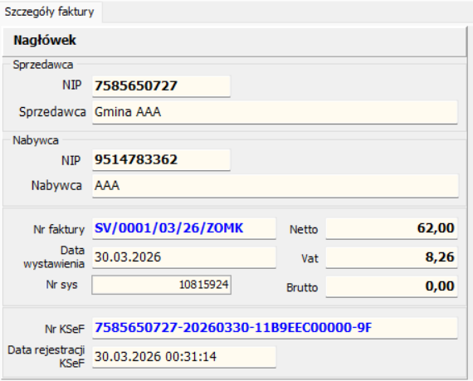Focus the Data wystawienia field 30.03.2026
The image size is (473, 381).
pyautogui.click(x=184, y=257)
